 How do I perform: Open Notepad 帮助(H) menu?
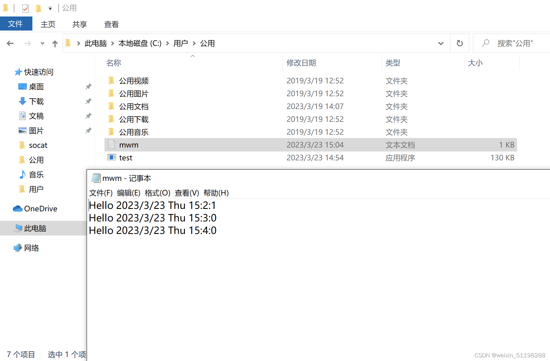[x=216, y=193]
